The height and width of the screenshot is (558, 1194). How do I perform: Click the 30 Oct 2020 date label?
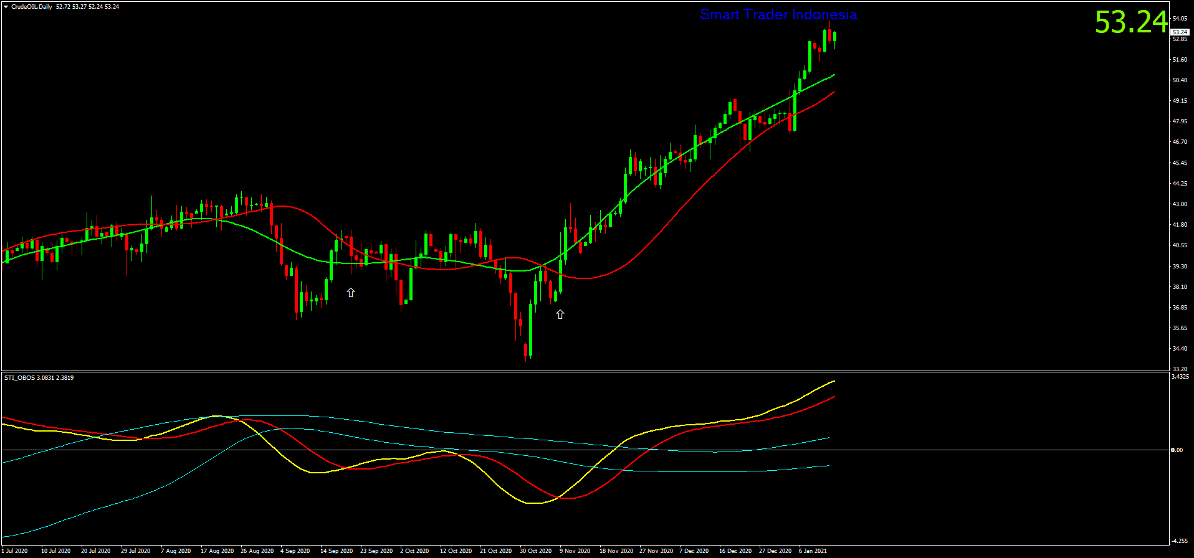[535, 551]
